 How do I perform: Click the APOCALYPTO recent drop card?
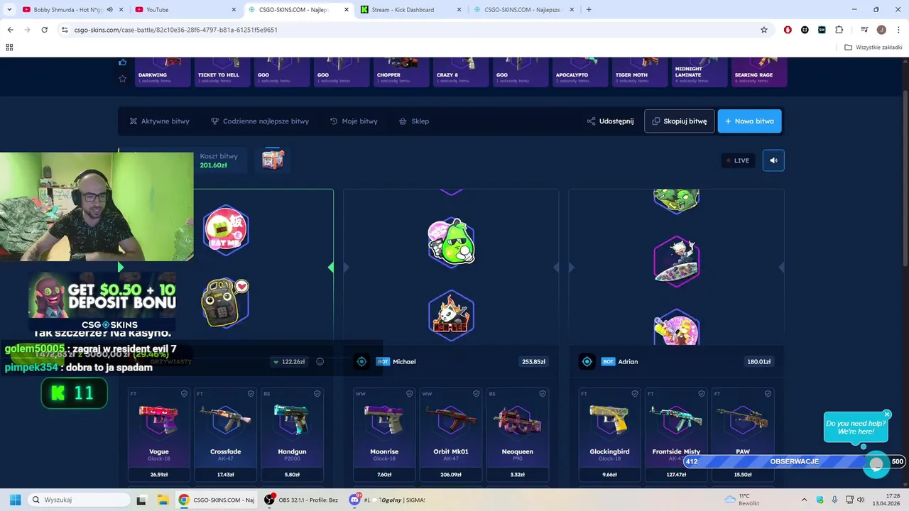[579, 72]
